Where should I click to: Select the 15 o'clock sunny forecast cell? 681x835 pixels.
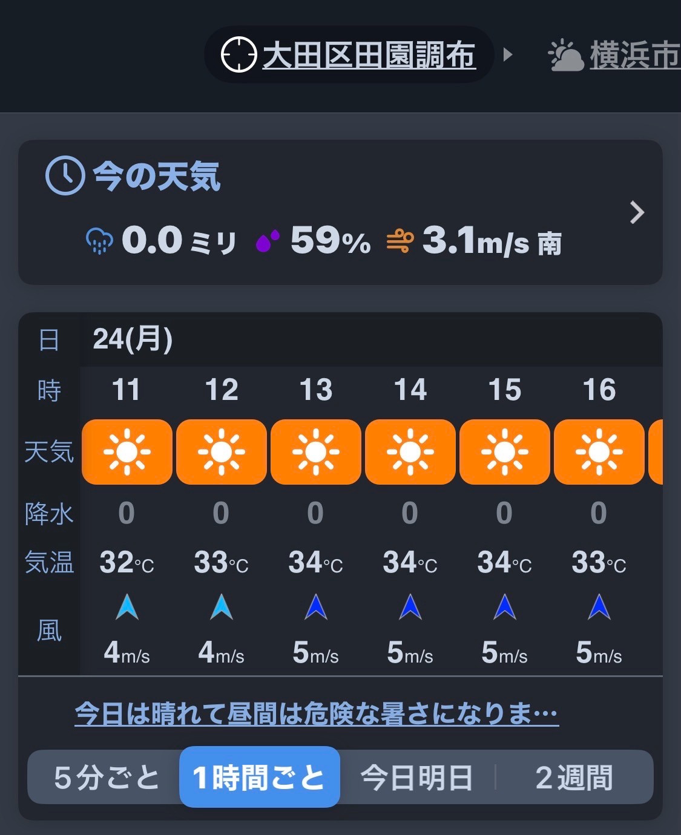click(x=505, y=452)
